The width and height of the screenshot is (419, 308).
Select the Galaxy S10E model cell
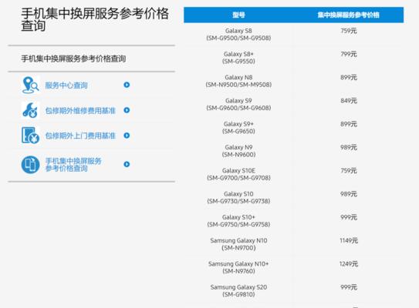tap(238, 174)
